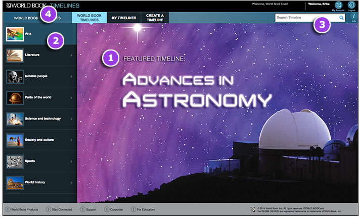Click the arrow icon beside Stay Connected
This screenshot has width=359, height=221.
pos(49,209)
